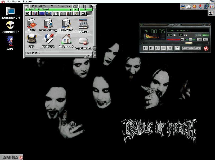Open the DTP typewriter icon
This screenshot has width=215, height=160.
[x=32, y=41]
